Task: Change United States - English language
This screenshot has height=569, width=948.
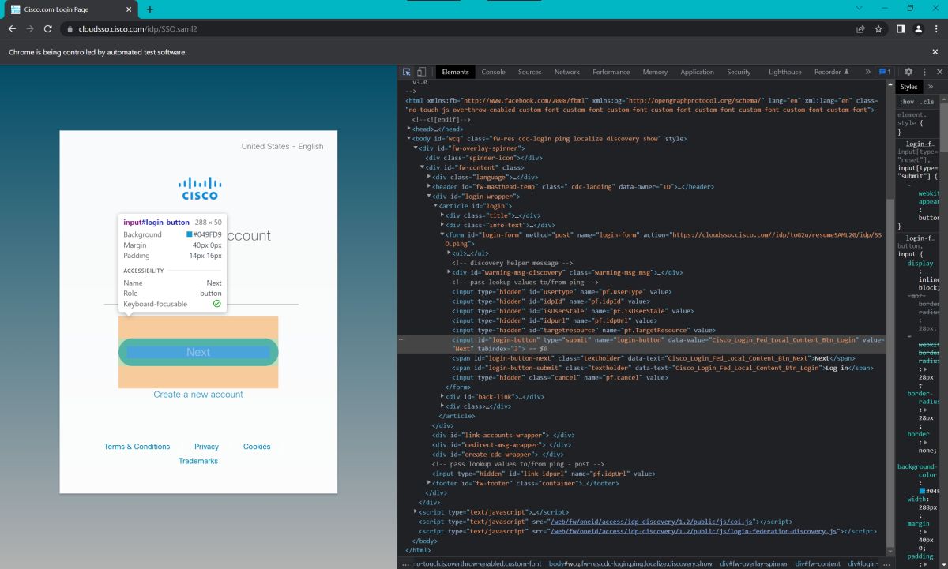Action: click(x=282, y=146)
